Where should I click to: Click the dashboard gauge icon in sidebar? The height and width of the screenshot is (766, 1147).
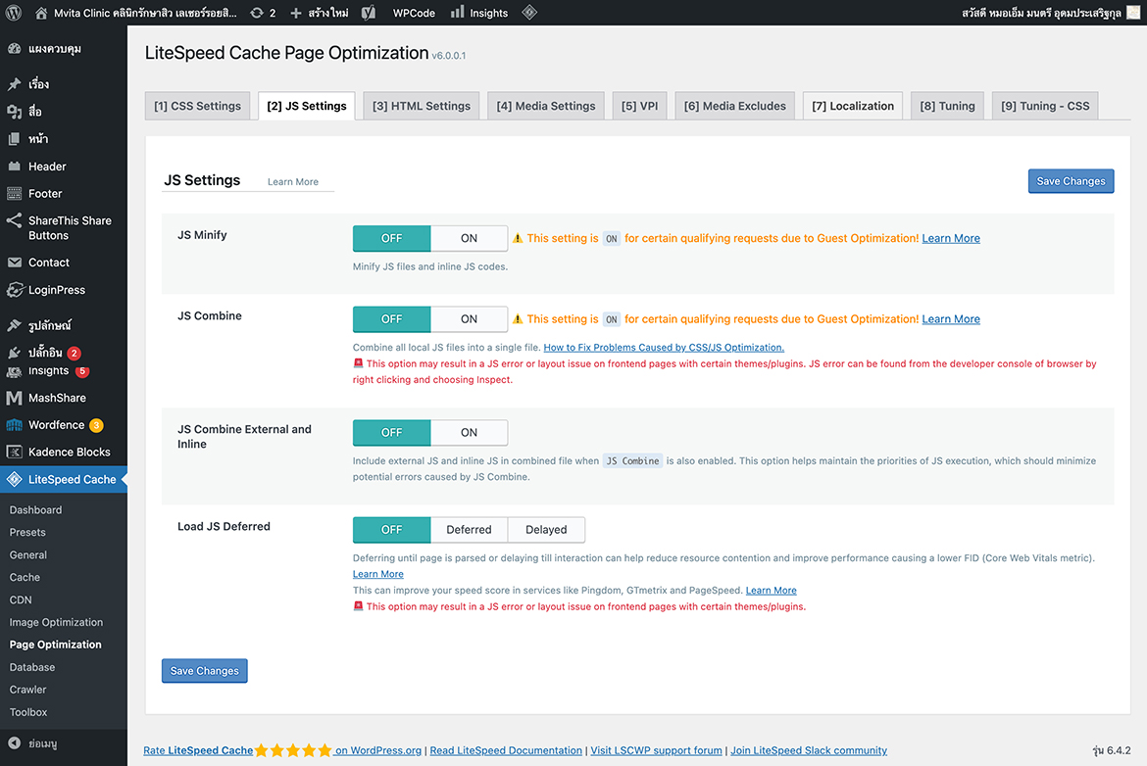point(14,49)
